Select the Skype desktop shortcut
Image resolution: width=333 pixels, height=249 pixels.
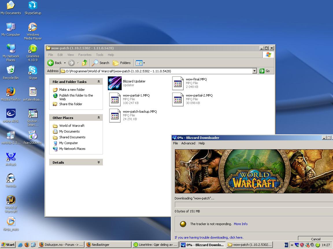point(33,73)
